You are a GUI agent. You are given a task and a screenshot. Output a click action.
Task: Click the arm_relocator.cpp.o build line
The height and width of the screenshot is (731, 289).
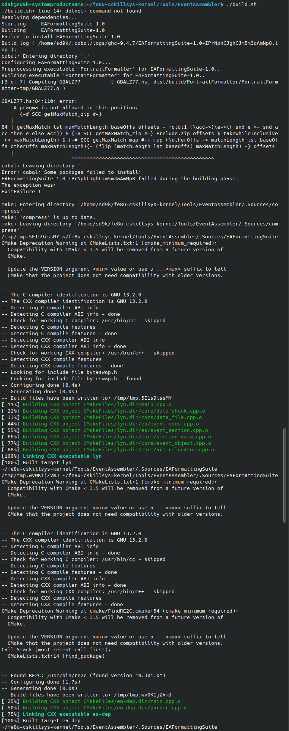tap(118, 450)
